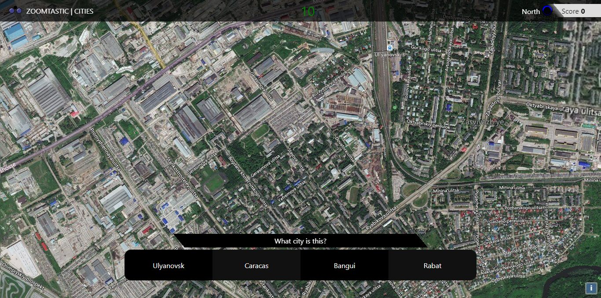Click the Ulyanovsk-3 railway station icon
The image size is (601, 298).
(x=389, y=47)
